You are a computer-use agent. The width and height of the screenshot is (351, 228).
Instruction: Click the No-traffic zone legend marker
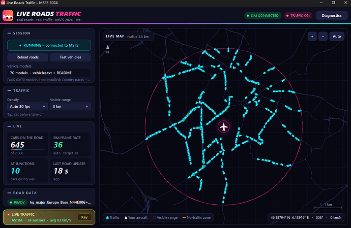coord(184,217)
